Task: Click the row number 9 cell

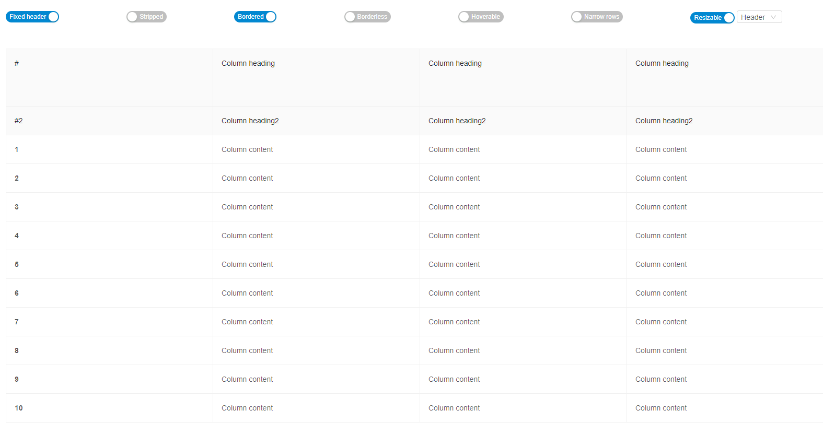Action: click(109, 379)
